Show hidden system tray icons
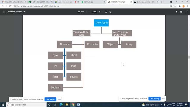Viewport: 190px width, 107px height. pos(162,105)
